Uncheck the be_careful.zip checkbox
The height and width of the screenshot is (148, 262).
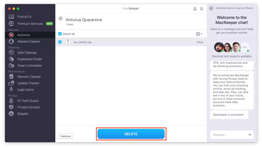pos(60,42)
